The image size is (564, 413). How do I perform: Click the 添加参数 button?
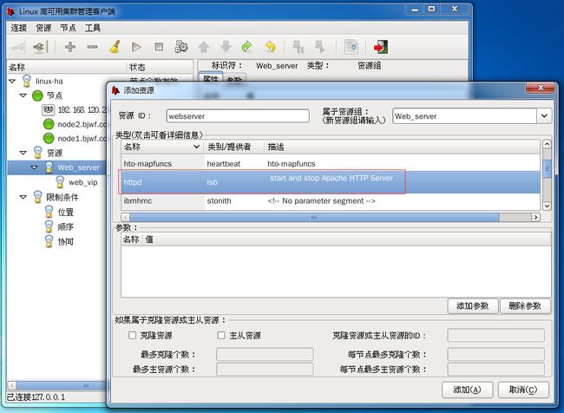(473, 306)
